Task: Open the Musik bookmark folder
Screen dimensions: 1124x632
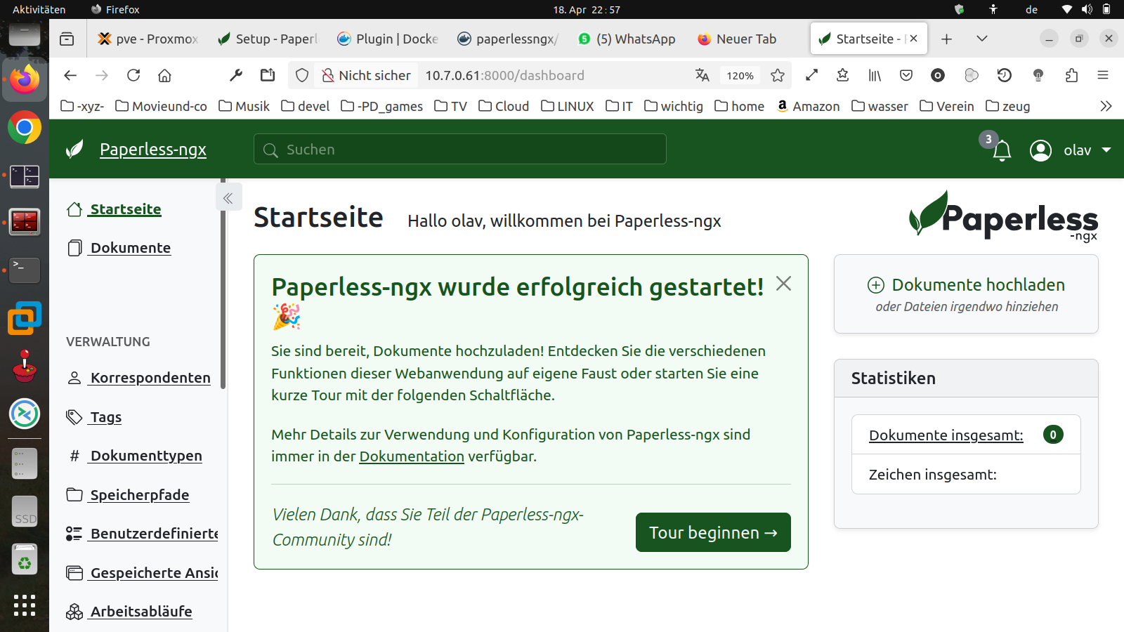Action: tap(244, 106)
